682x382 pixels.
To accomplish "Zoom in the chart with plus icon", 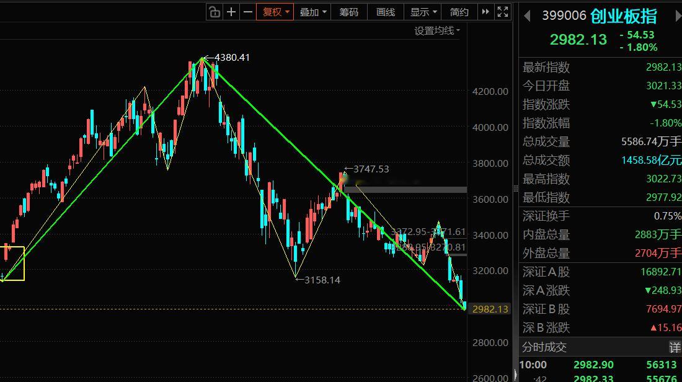I will pyautogui.click(x=231, y=12).
